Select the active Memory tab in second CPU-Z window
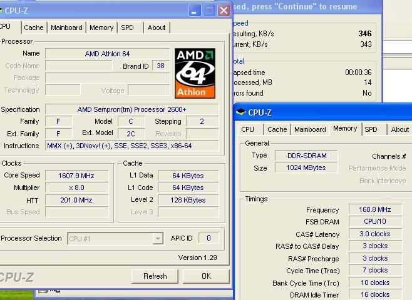Screen dimensions: 412x300 [x=345, y=129]
